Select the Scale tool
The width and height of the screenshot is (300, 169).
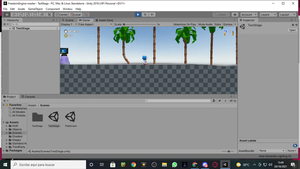click(28, 15)
